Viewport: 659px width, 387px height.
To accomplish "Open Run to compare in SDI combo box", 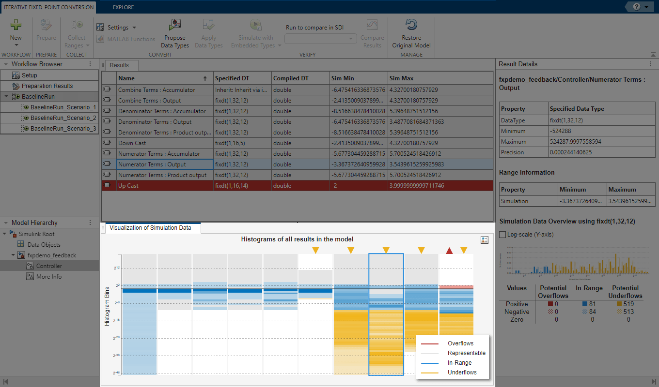I will (321, 38).
